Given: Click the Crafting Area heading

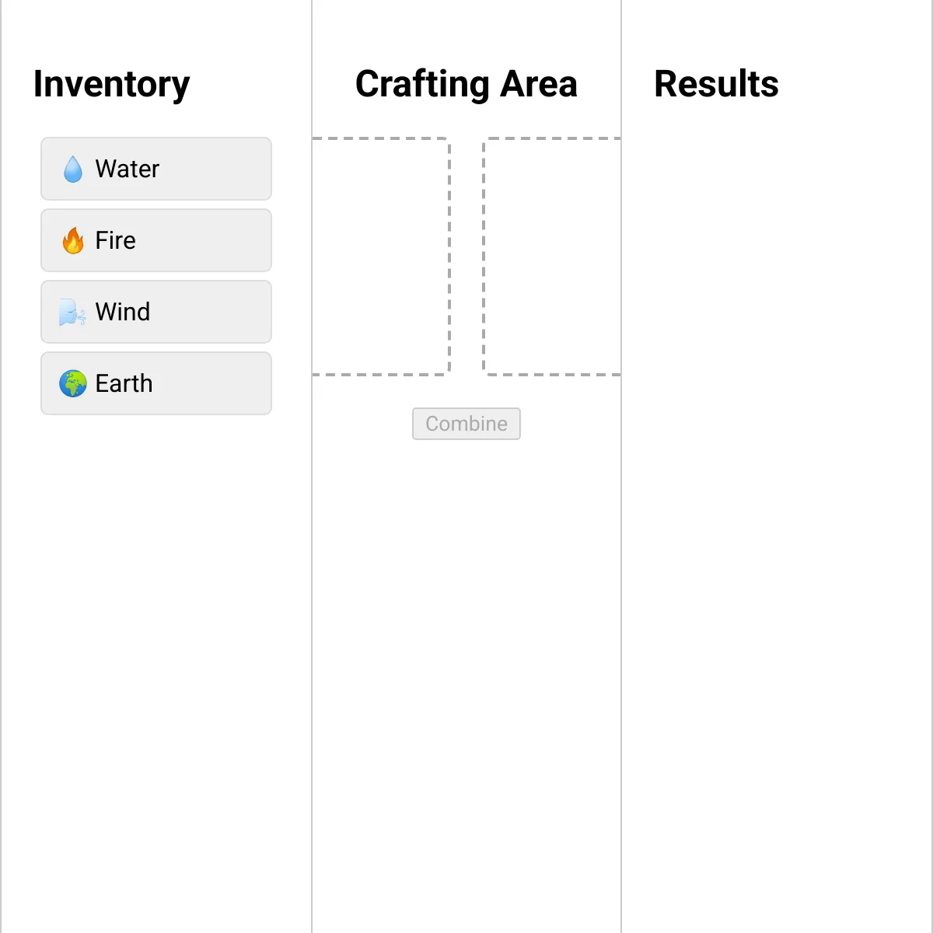Looking at the screenshot, I should pos(466,84).
